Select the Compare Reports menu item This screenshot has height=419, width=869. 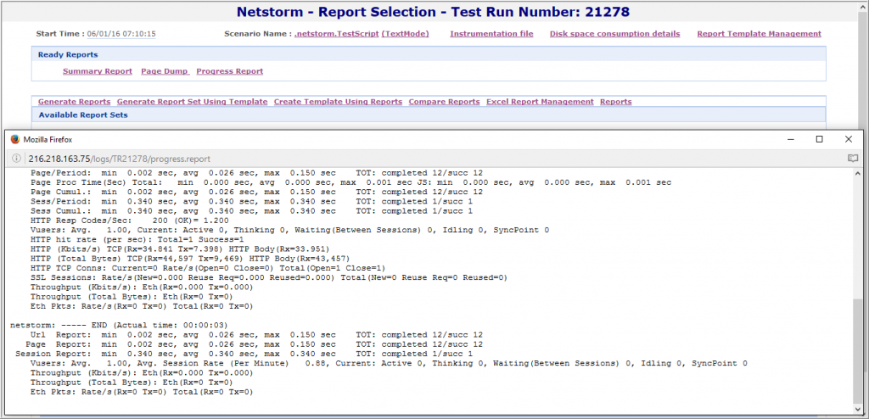[x=444, y=102]
